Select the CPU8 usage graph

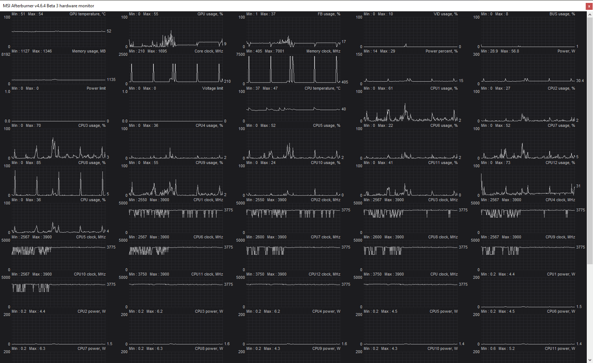pyautogui.click(x=59, y=180)
